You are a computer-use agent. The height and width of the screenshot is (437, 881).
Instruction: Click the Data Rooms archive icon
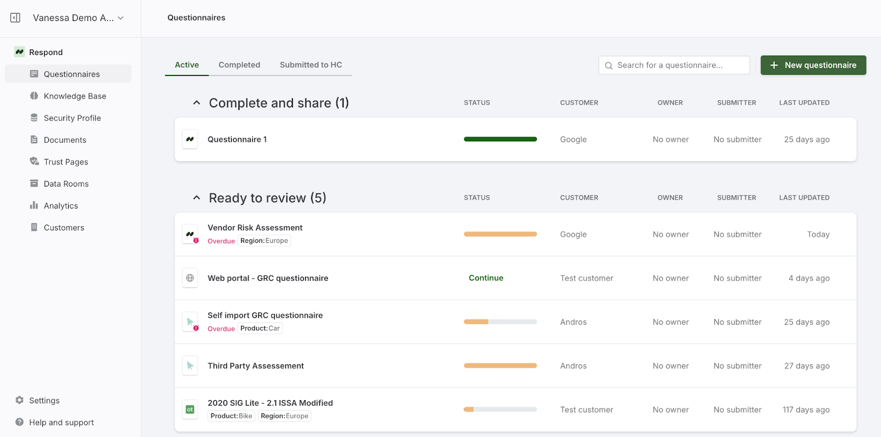coord(34,183)
